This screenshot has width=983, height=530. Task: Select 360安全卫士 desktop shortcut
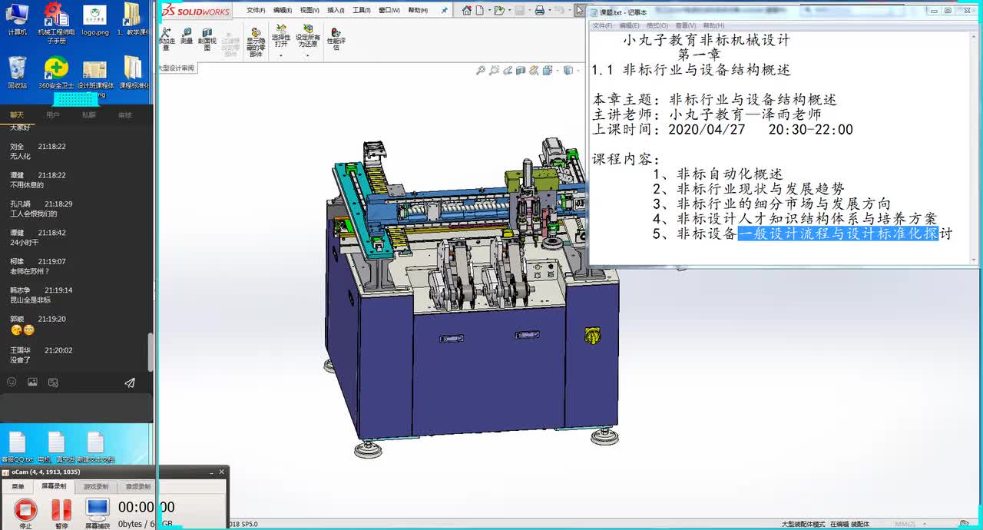coord(56,73)
